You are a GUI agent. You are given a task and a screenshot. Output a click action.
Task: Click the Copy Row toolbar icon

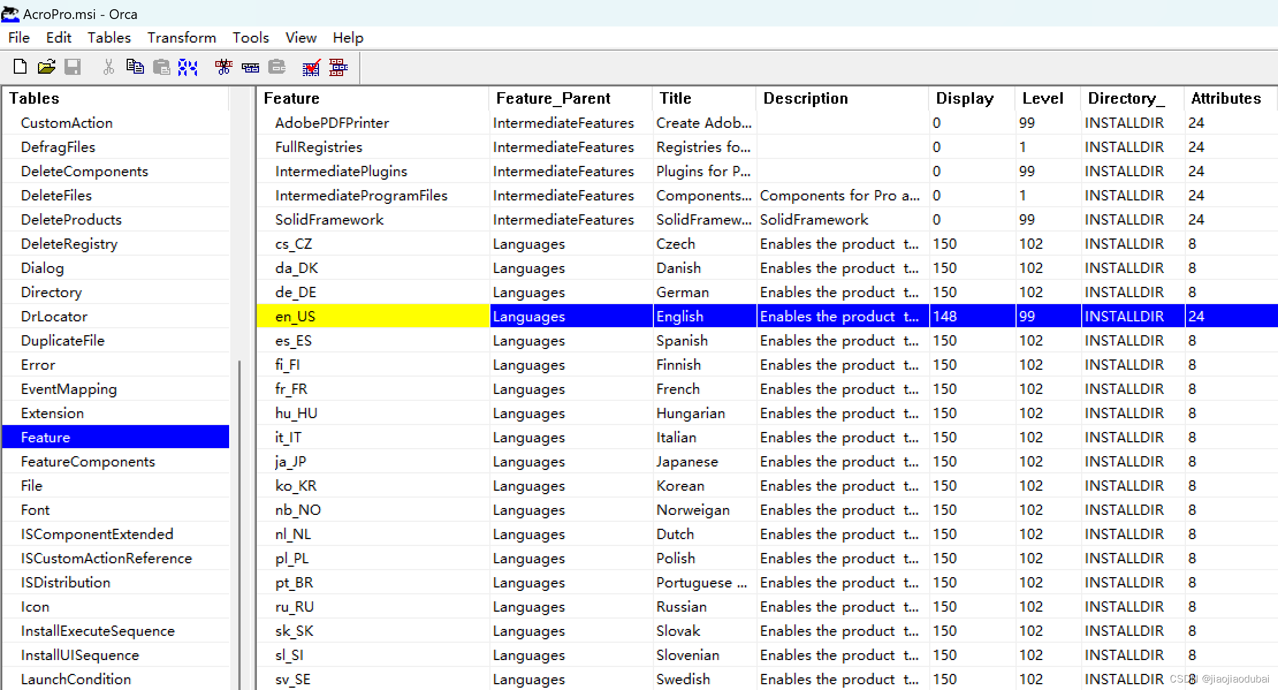250,67
